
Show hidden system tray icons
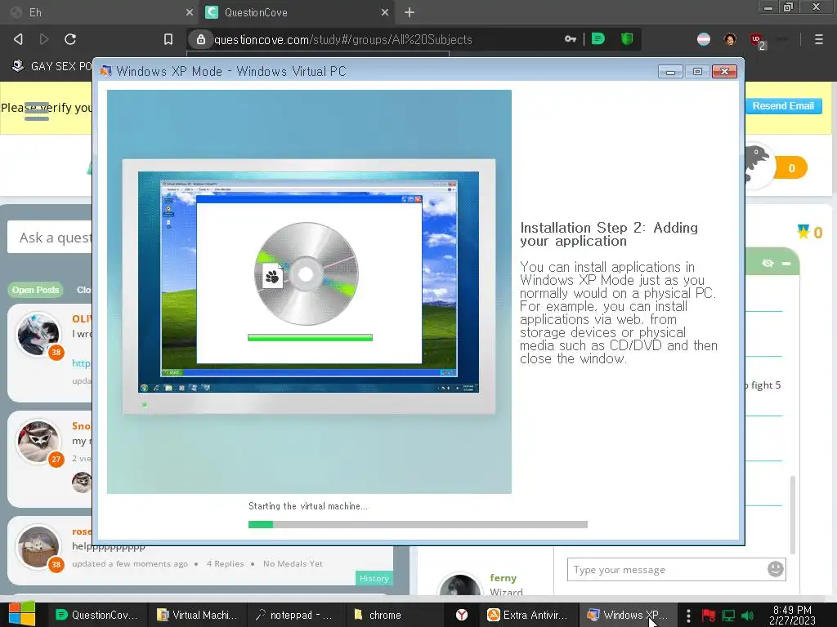pos(688,616)
